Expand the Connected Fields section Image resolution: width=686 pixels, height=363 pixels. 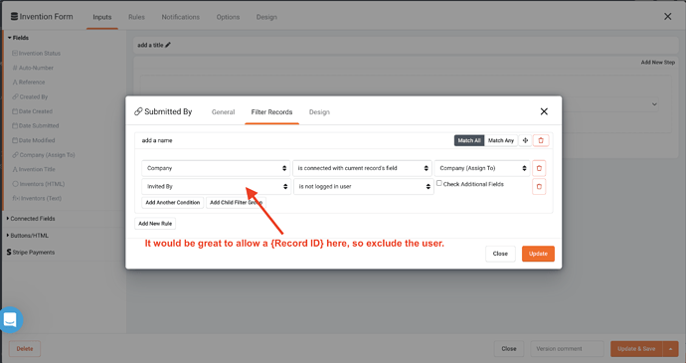coord(31,219)
